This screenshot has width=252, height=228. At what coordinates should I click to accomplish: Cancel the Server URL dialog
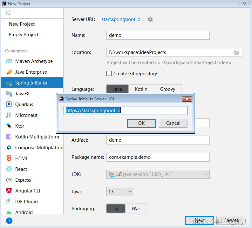tap(173, 123)
